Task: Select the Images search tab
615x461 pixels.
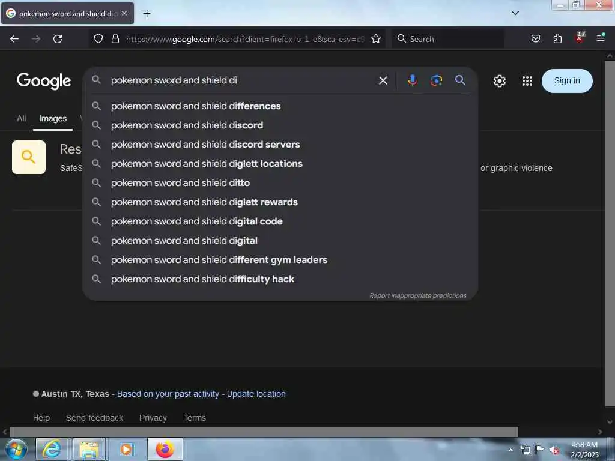Action: pos(53,118)
